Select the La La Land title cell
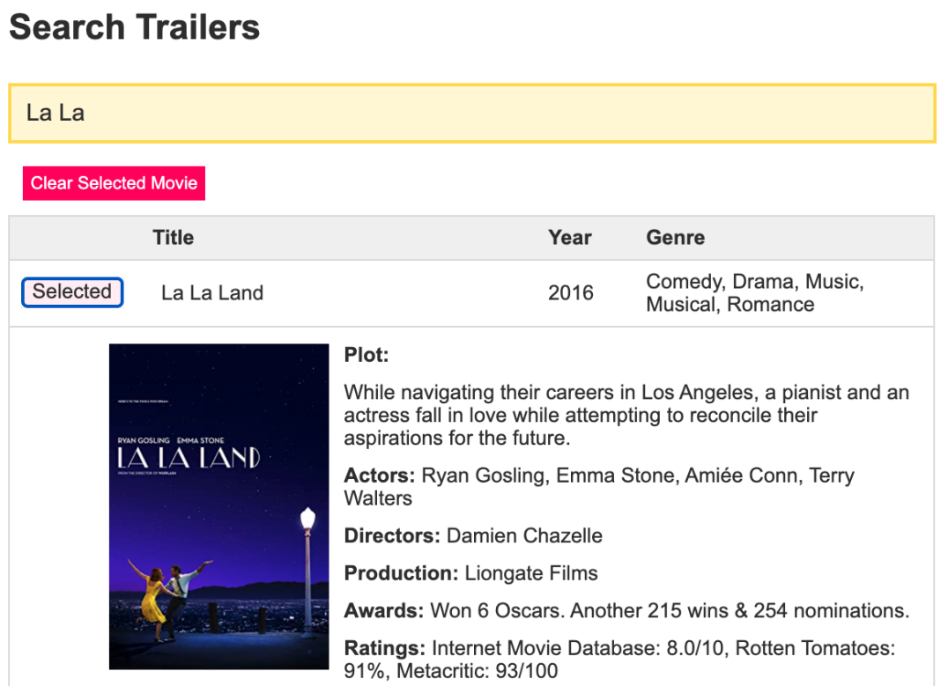The height and width of the screenshot is (686, 948). 212,293
